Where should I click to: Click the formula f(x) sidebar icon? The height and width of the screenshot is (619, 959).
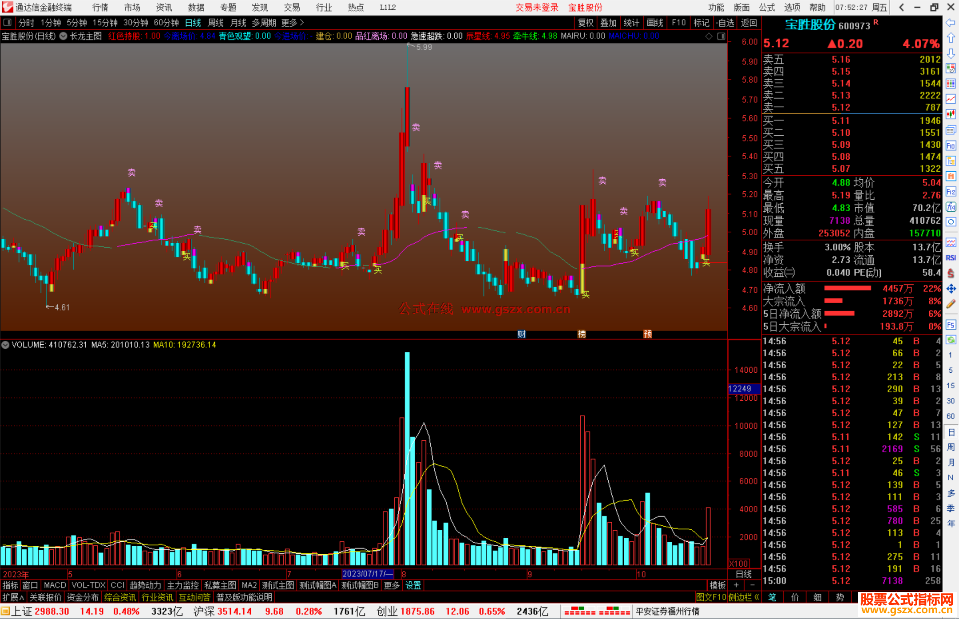point(951,207)
